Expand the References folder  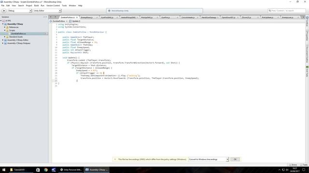click(5, 27)
